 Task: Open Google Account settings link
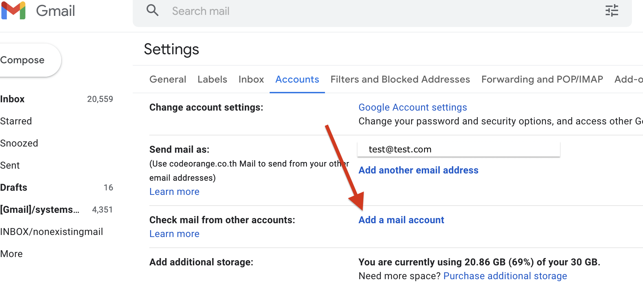tap(412, 107)
